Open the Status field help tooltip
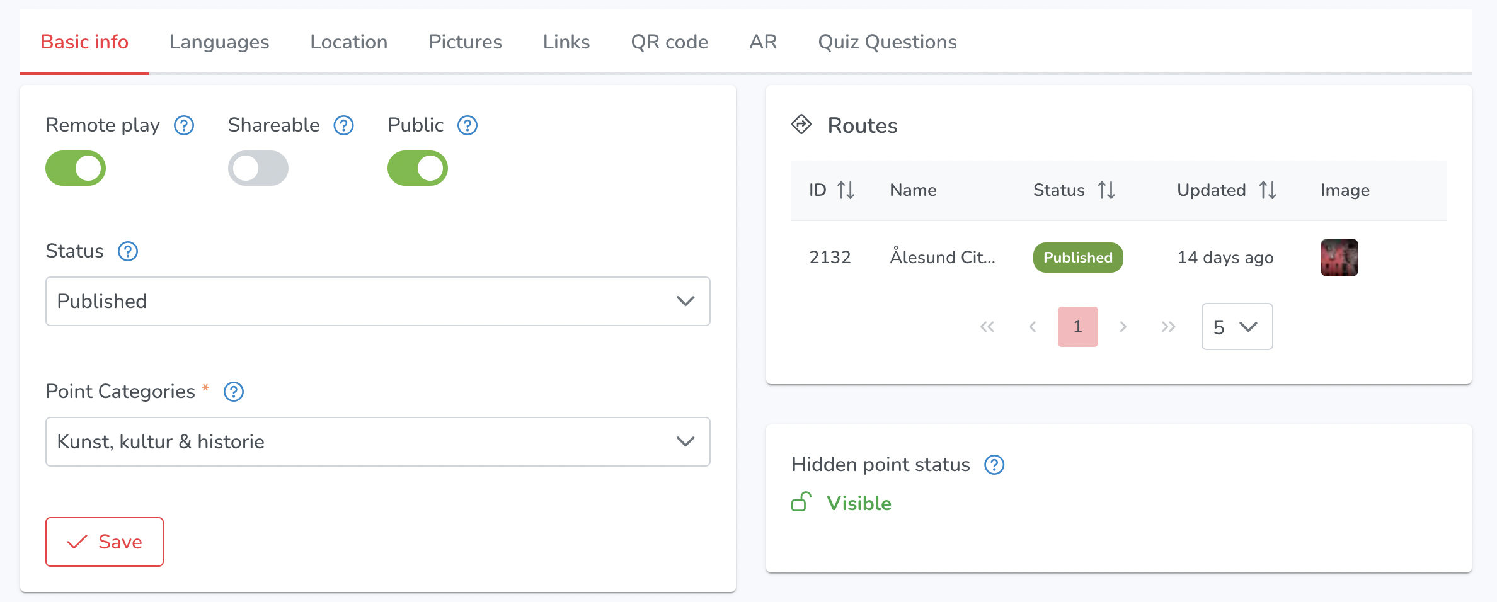The height and width of the screenshot is (602, 1497). [x=128, y=251]
